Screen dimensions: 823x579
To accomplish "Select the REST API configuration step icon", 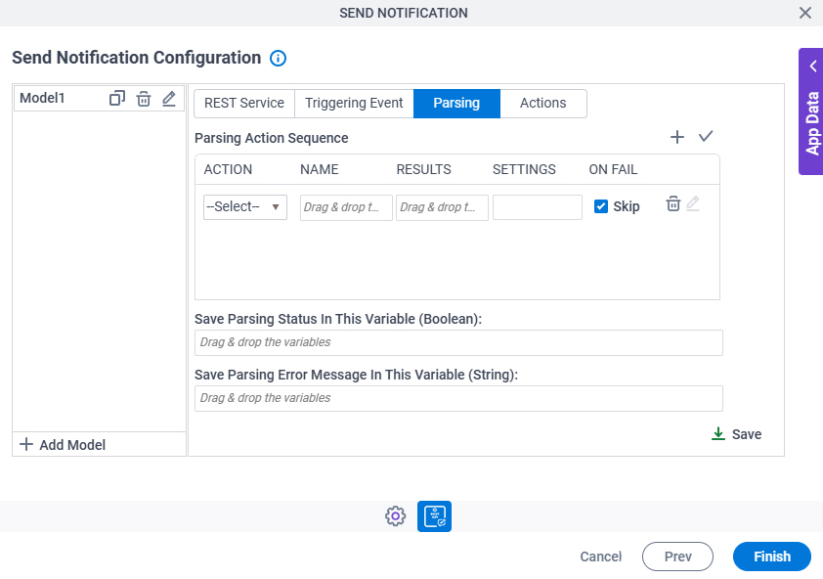I will coord(434,516).
